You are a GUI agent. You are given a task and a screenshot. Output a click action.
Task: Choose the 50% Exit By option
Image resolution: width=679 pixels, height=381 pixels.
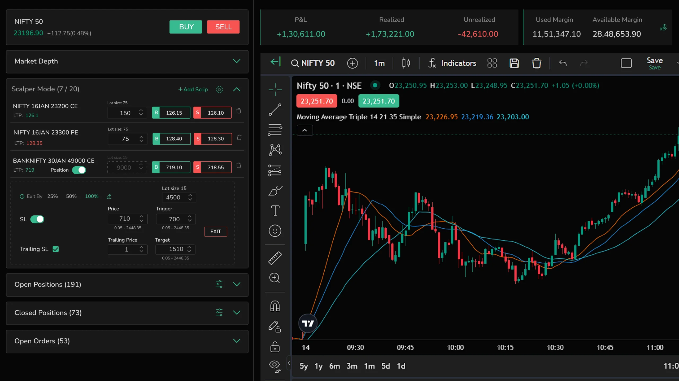click(x=71, y=196)
